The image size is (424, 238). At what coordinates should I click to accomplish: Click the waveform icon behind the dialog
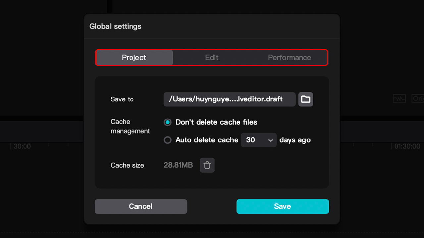399,99
